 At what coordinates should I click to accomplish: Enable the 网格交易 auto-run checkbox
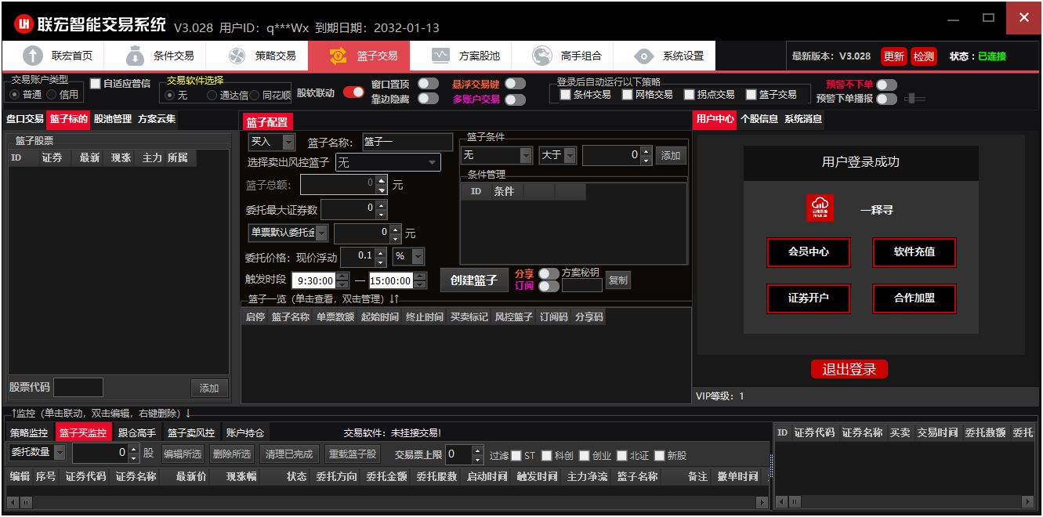pos(628,95)
